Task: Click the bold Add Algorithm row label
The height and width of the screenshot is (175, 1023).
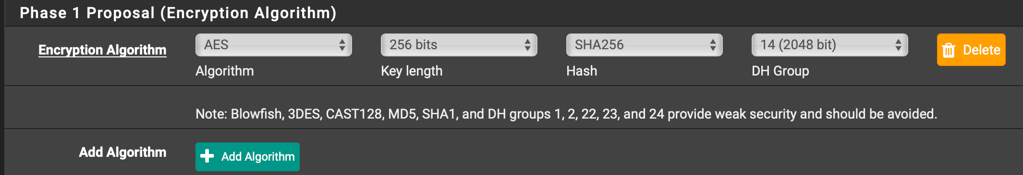Action: point(122,152)
